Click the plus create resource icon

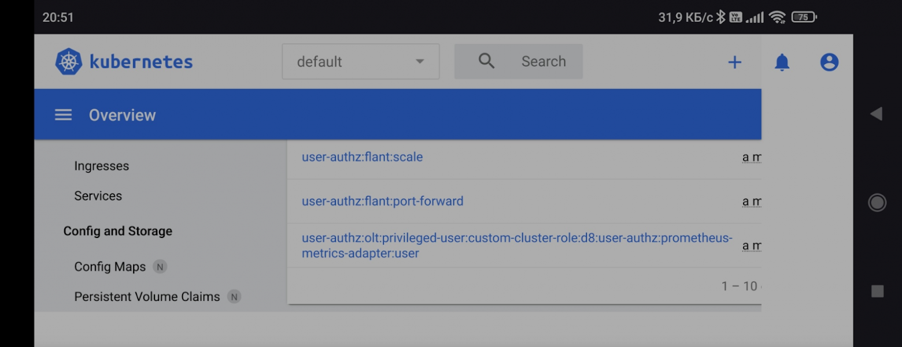[734, 62]
